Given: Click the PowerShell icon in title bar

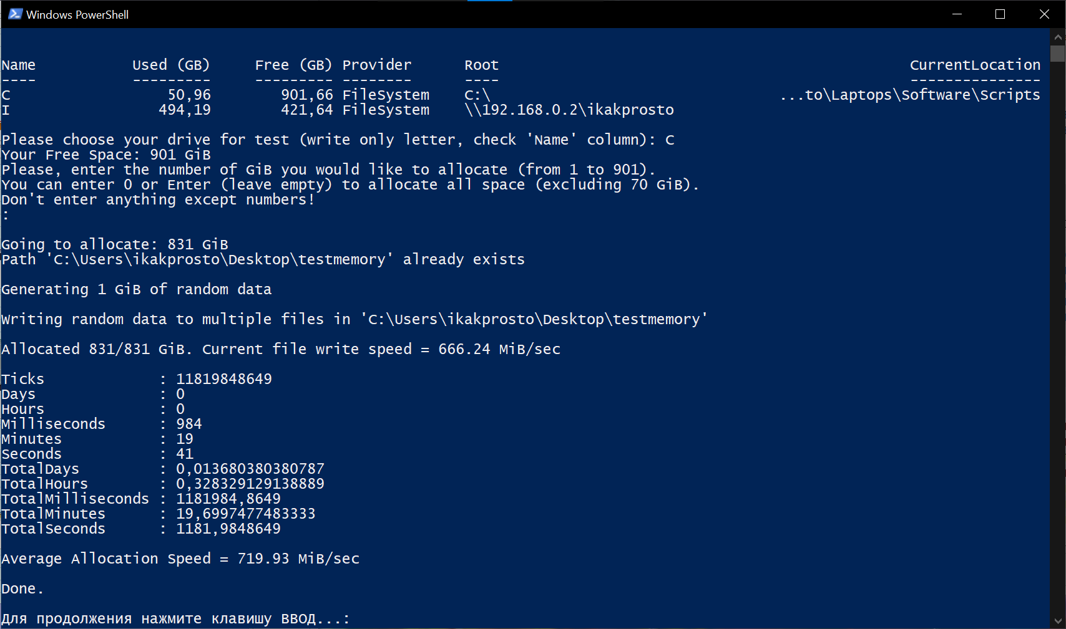Looking at the screenshot, I should click(15, 14).
